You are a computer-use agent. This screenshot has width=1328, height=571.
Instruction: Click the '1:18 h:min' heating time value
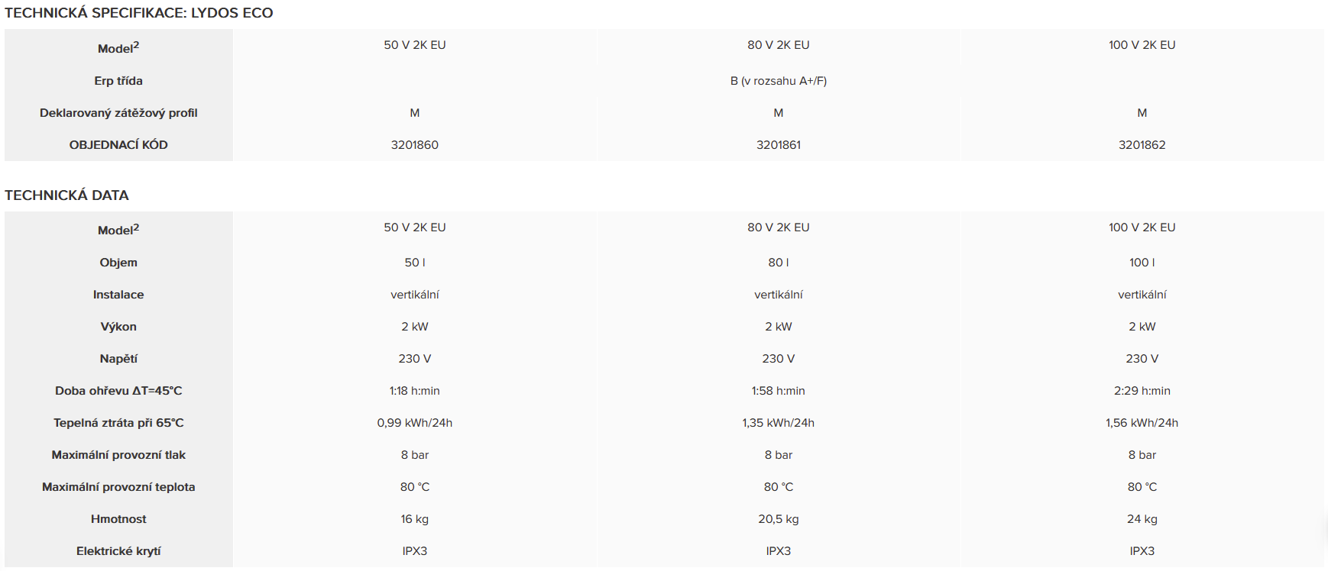pos(414,391)
